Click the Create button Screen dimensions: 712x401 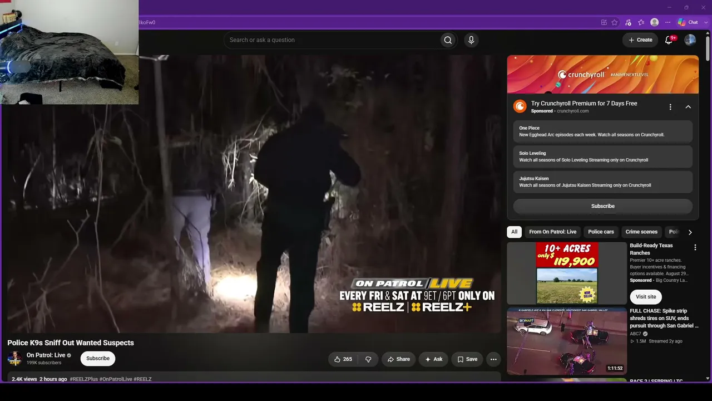click(640, 40)
